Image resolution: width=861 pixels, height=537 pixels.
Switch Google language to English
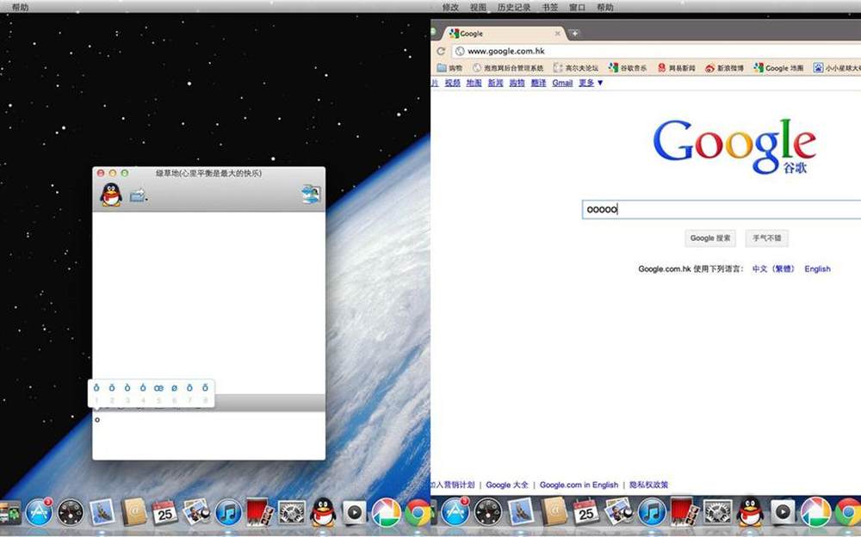click(x=817, y=269)
